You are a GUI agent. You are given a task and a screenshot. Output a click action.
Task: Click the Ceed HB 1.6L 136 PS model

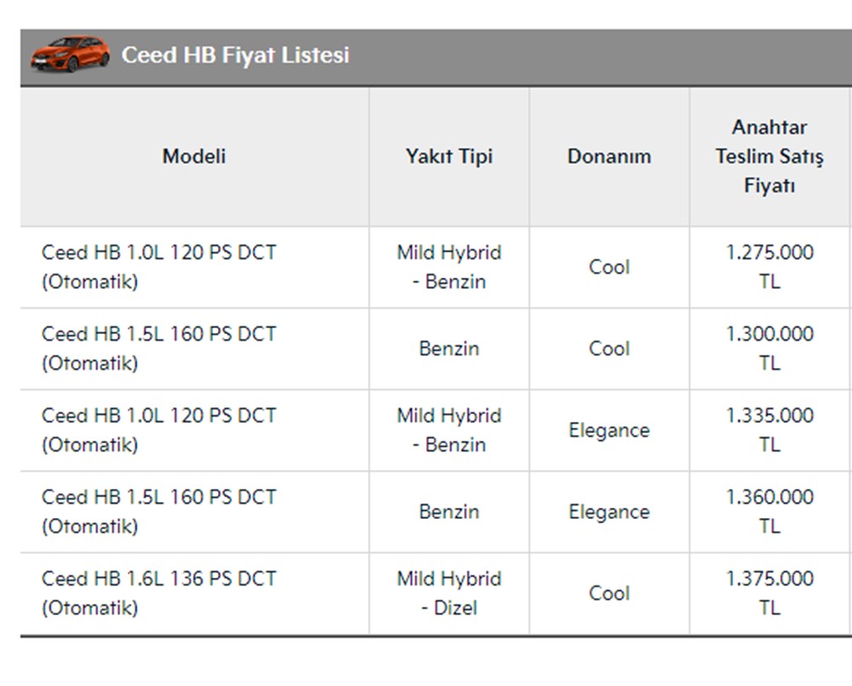pyautogui.click(x=158, y=593)
